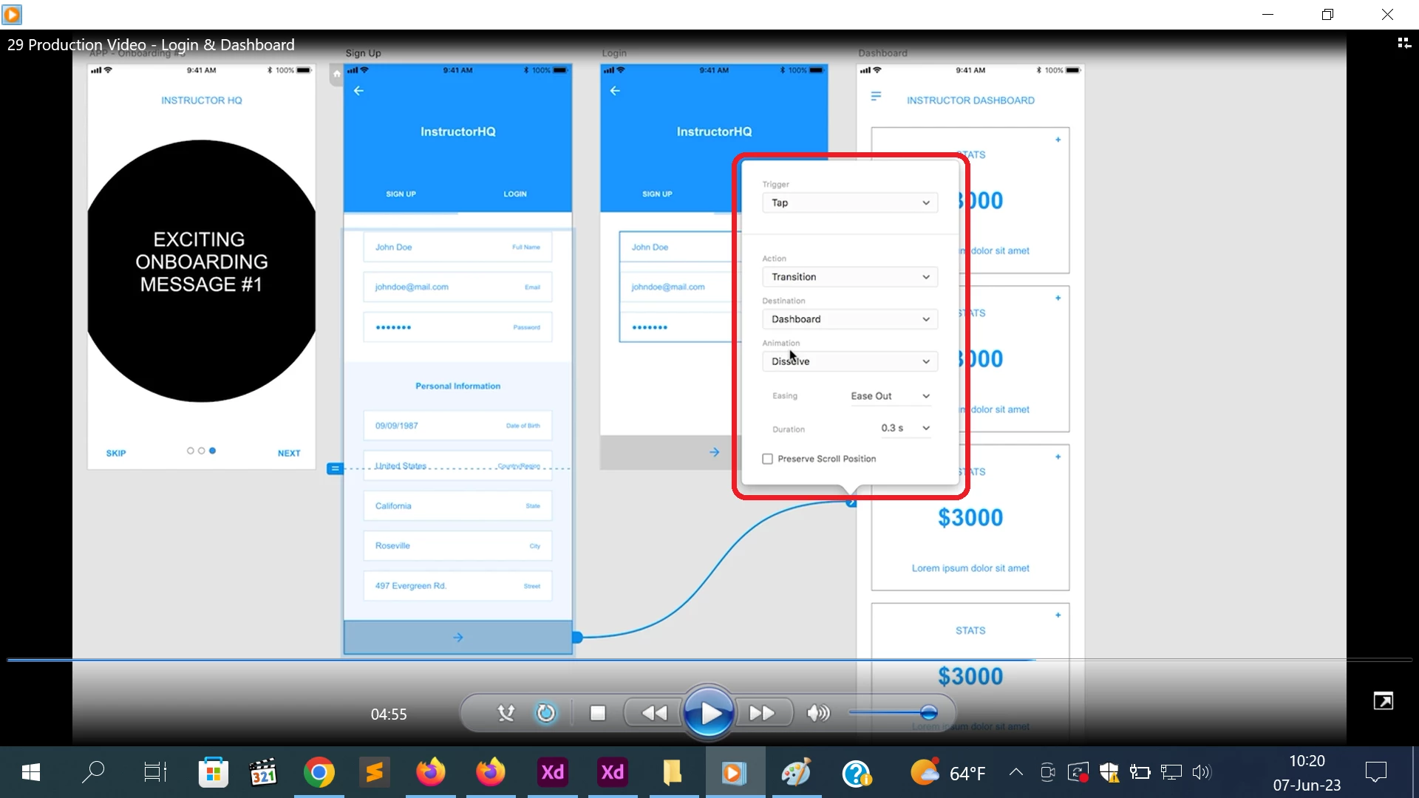Stop the video playback
Image resolution: width=1419 pixels, height=798 pixels.
pyautogui.click(x=598, y=713)
